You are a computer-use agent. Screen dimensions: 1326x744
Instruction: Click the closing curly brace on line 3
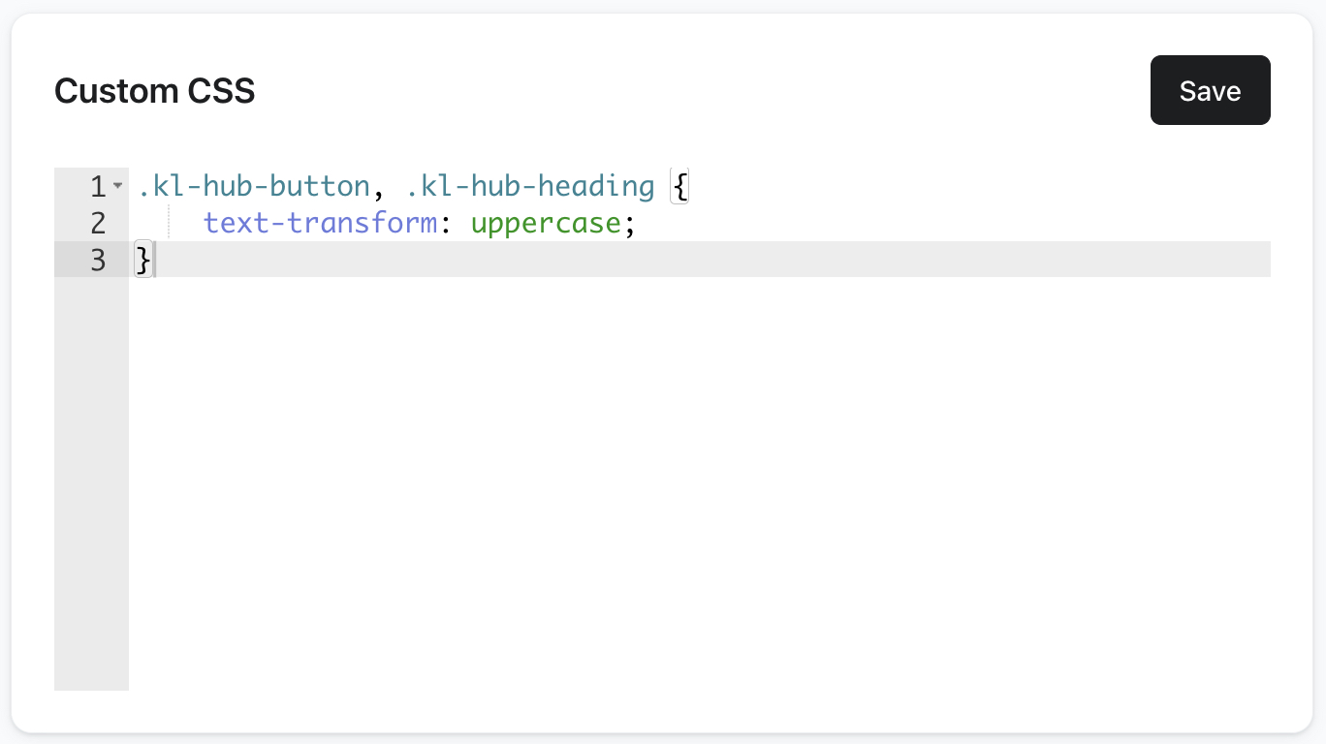pyautogui.click(x=142, y=260)
